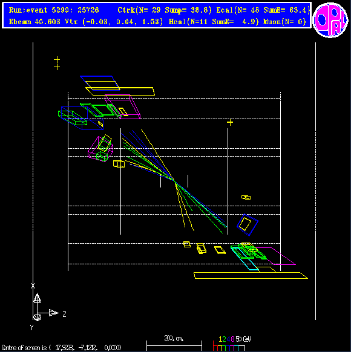The image size is (351, 352).
Task: Click the small yellow box at right middle
Action: tap(246, 197)
